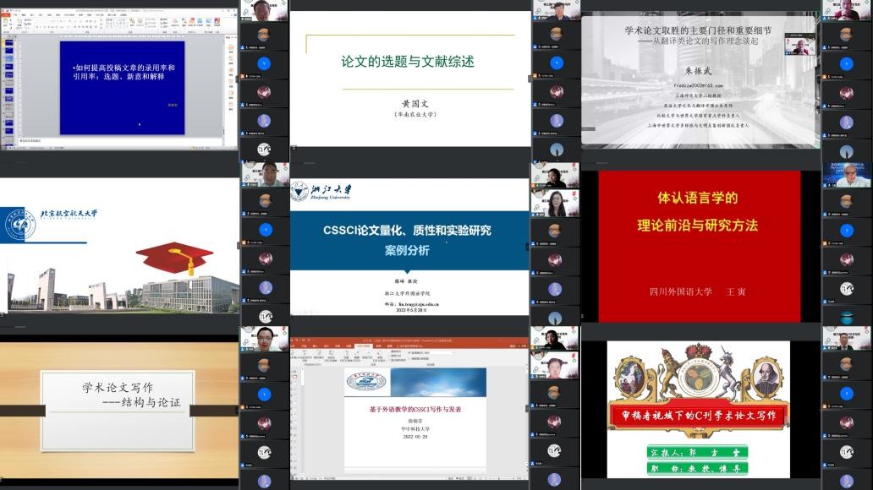
Task: Click the blue Y avatar beside the blue slide
Action: point(265,63)
